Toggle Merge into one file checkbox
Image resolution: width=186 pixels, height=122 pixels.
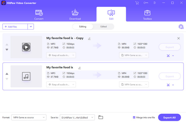[x=134, y=117]
